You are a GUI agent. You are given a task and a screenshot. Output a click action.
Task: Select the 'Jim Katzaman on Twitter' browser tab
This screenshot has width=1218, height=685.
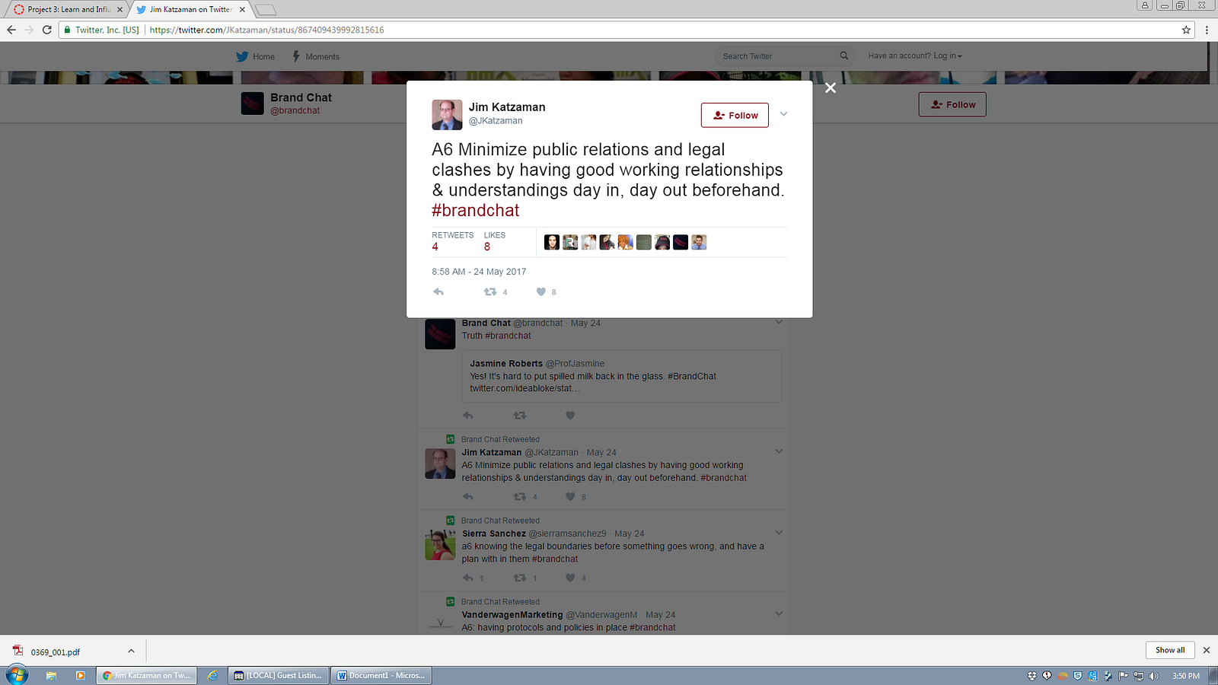pyautogui.click(x=190, y=9)
